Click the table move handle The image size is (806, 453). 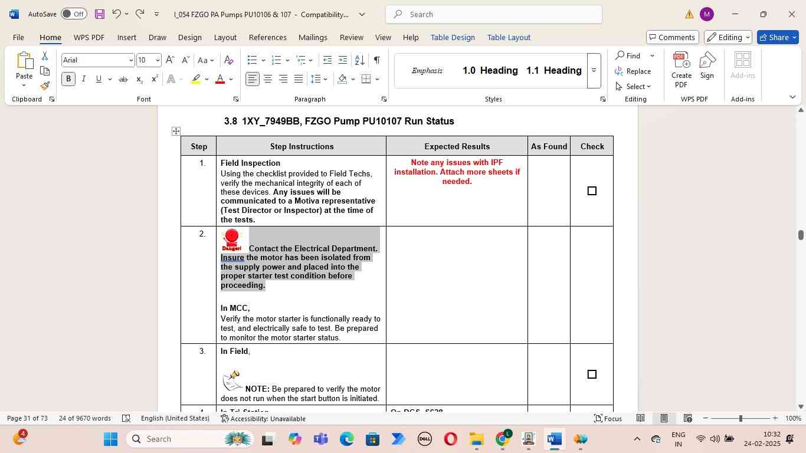pyautogui.click(x=176, y=131)
